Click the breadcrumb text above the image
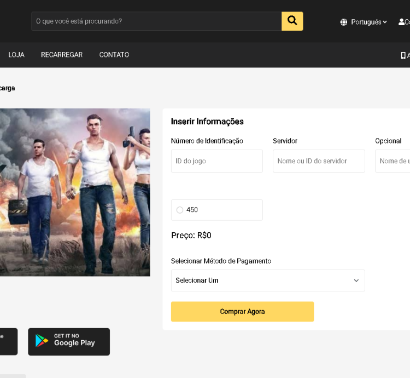 coord(7,88)
